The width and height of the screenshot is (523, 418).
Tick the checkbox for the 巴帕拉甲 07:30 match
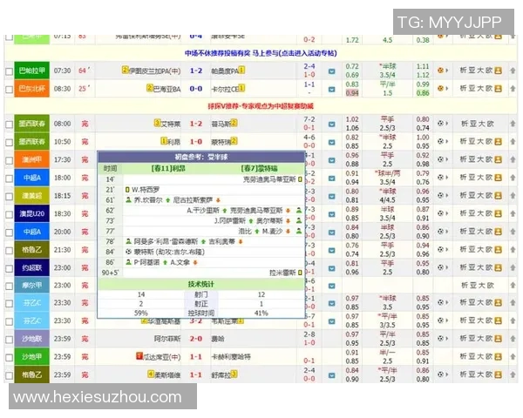(9, 71)
